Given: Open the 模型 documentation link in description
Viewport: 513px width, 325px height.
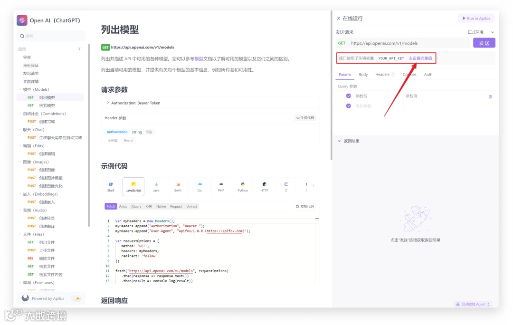Looking at the screenshot, I should pos(199,59).
